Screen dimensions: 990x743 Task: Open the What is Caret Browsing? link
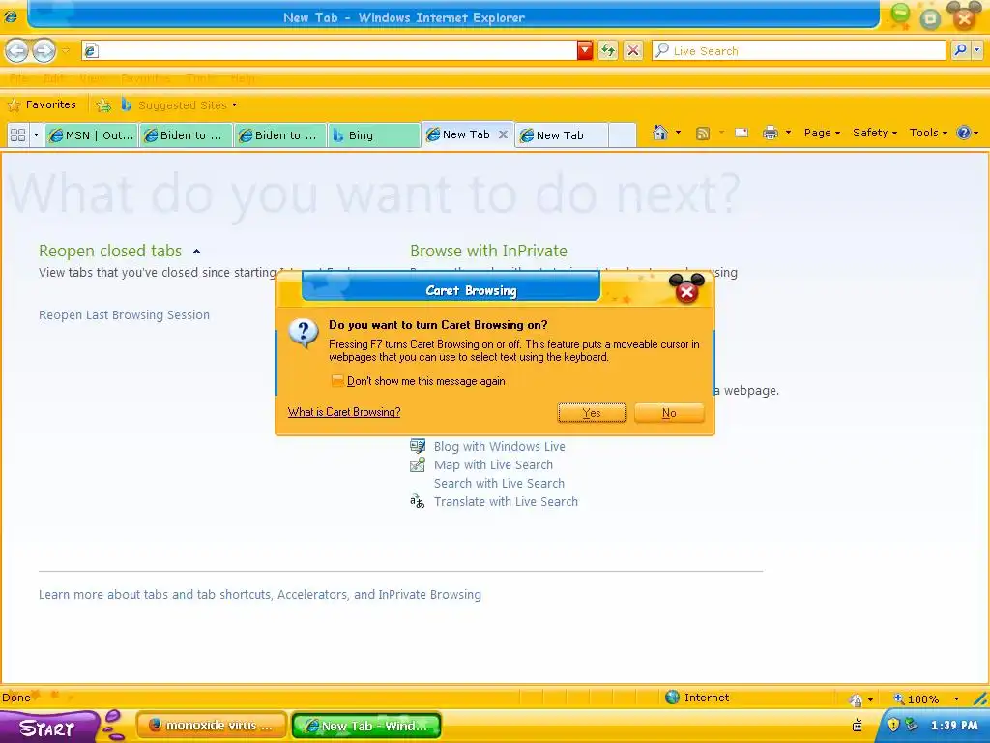click(x=344, y=412)
